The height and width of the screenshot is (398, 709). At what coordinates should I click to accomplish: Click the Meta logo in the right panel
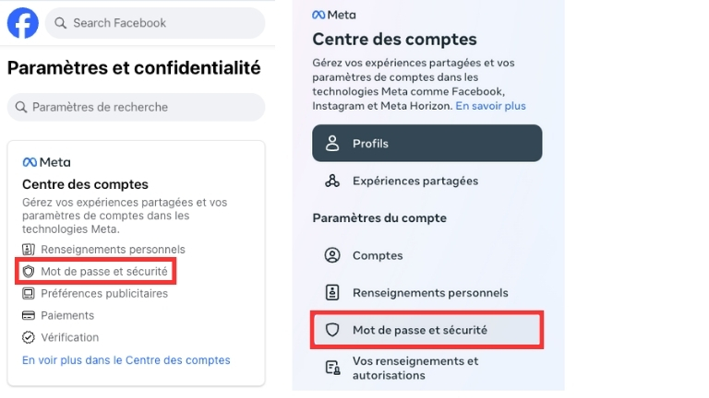(x=333, y=15)
